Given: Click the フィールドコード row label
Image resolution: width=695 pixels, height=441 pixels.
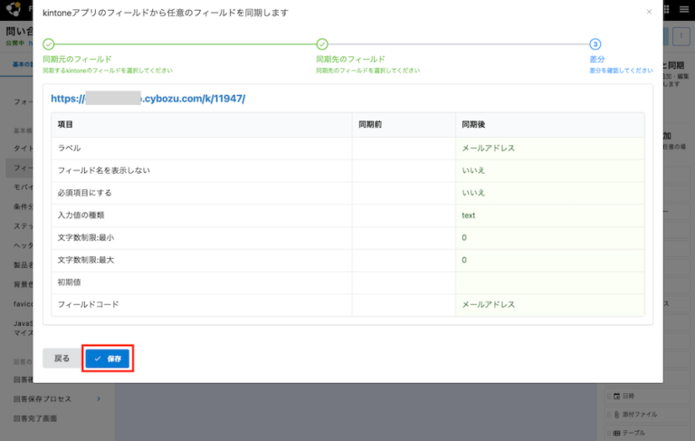Looking at the screenshot, I should [x=88, y=305].
